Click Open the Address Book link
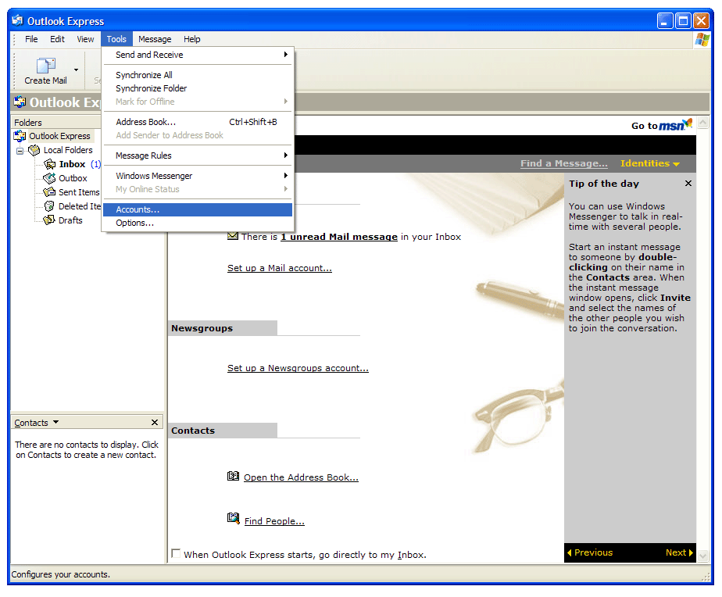Viewport: 722px width, 597px height. tap(301, 477)
